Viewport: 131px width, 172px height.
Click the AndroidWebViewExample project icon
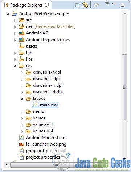[15, 13]
